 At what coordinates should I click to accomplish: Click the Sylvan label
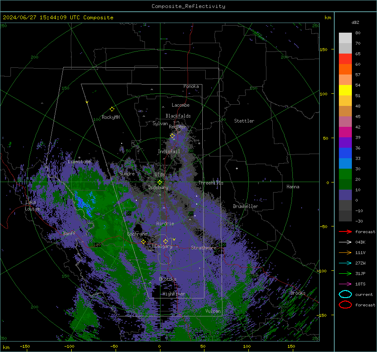click(160, 123)
